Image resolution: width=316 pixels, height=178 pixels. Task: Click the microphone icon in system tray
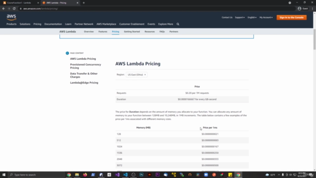click(x=283, y=175)
